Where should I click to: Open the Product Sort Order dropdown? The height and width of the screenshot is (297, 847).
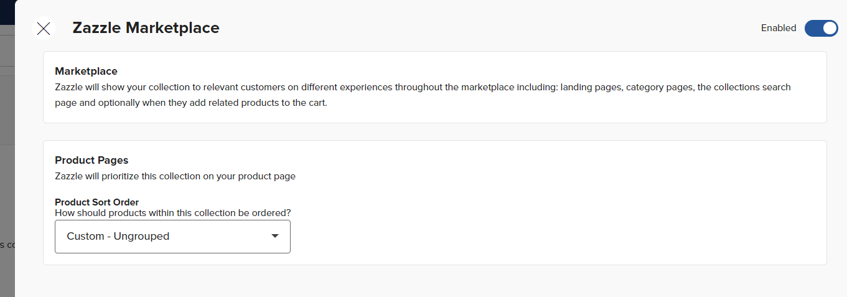click(172, 237)
